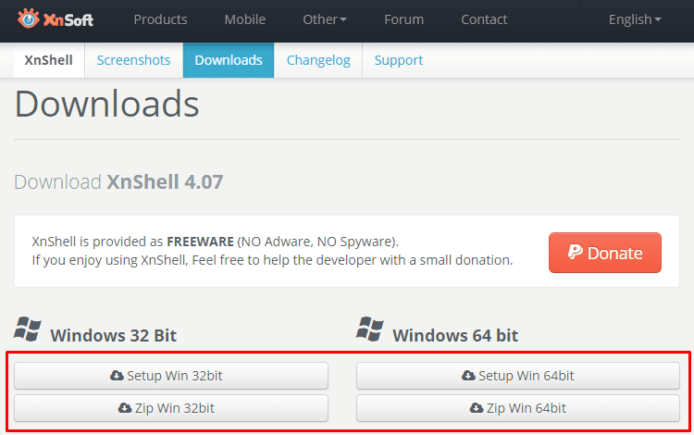Image resolution: width=694 pixels, height=435 pixels.
Task: Open the Forum link in navigation
Action: tap(403, 19)
